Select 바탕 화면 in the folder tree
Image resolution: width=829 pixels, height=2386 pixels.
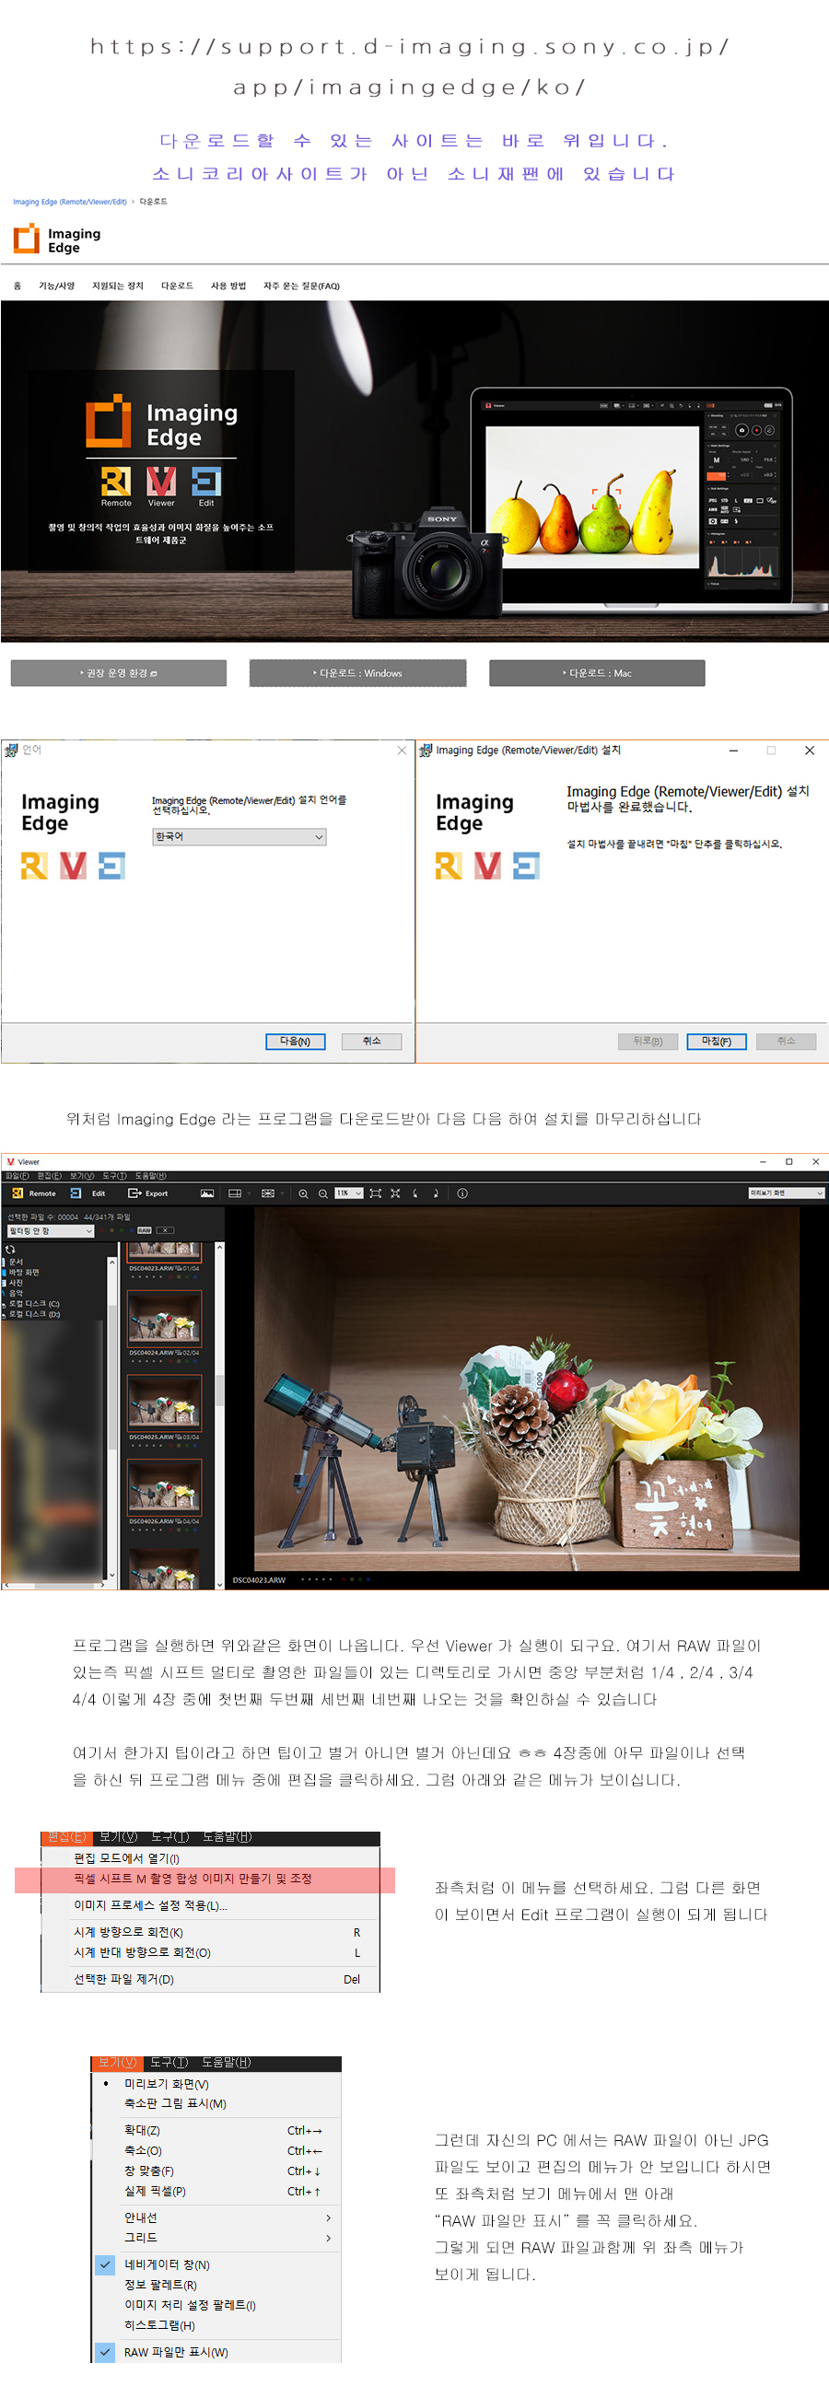24,1273
